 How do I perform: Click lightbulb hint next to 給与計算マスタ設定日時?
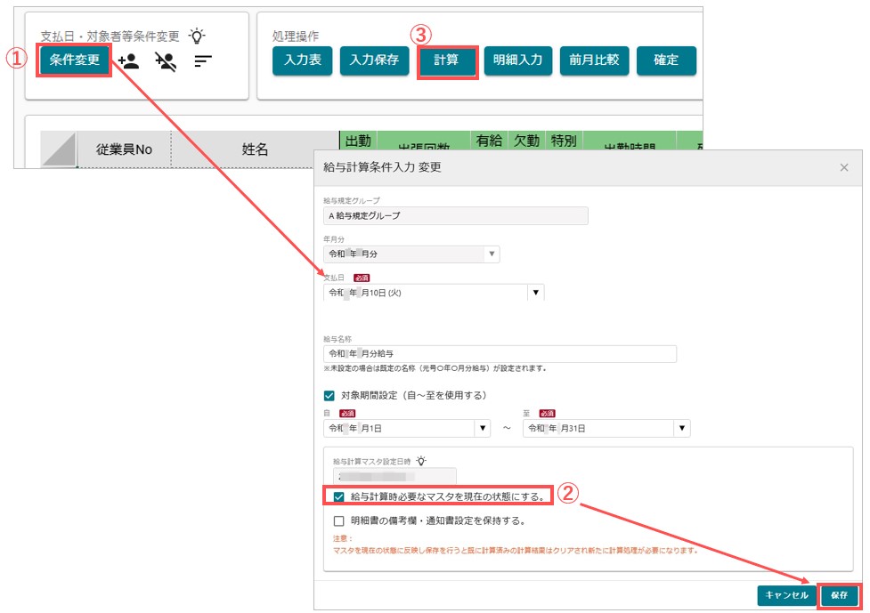click(422, 461)
